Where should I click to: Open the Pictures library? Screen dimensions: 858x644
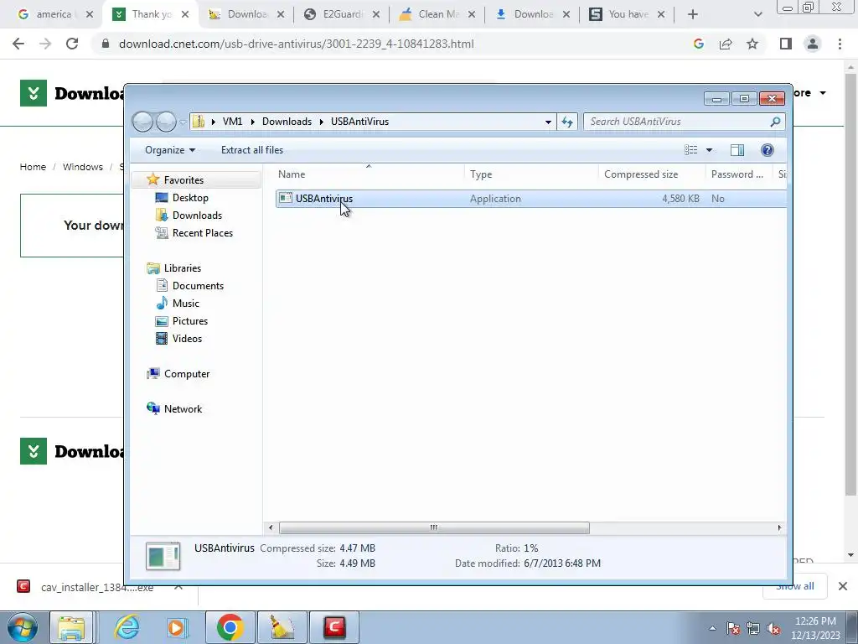tap(190, 321)
